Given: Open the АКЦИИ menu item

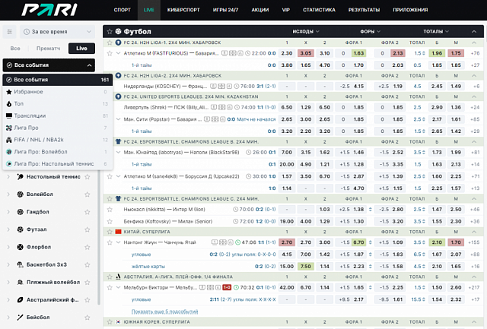Looking at the screenshot, I should click(x=260, y=10).
